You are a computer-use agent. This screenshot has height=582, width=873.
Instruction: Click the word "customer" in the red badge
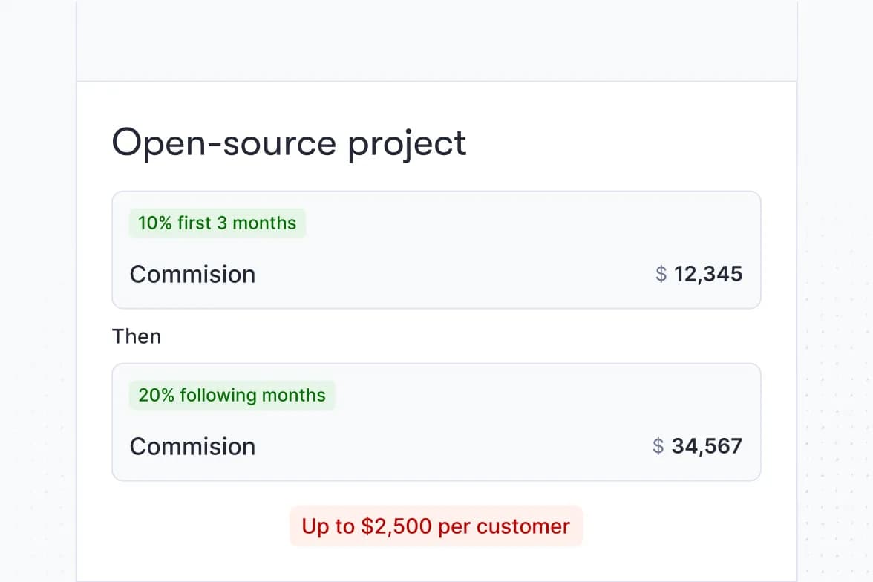pos(523,526)
